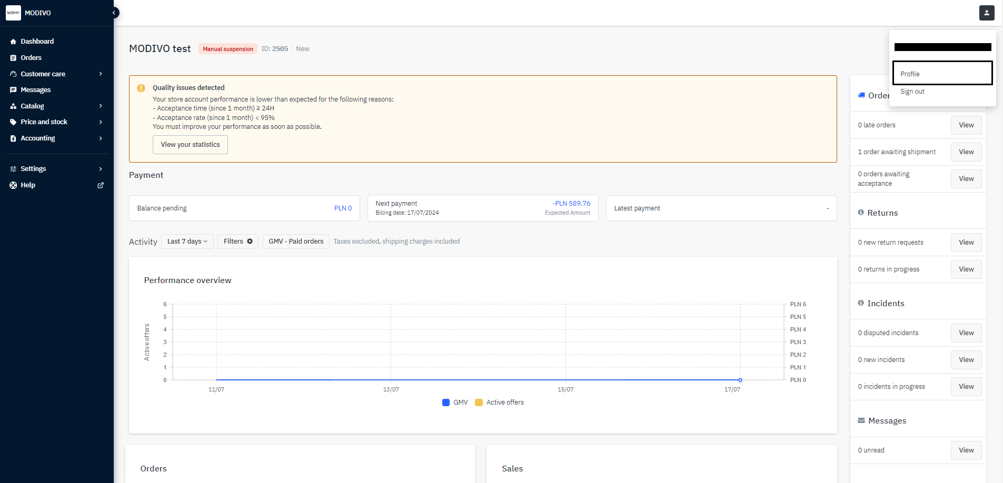Click the Settings sliders icon
The image size is (1003, 483).
coord(13,169)
